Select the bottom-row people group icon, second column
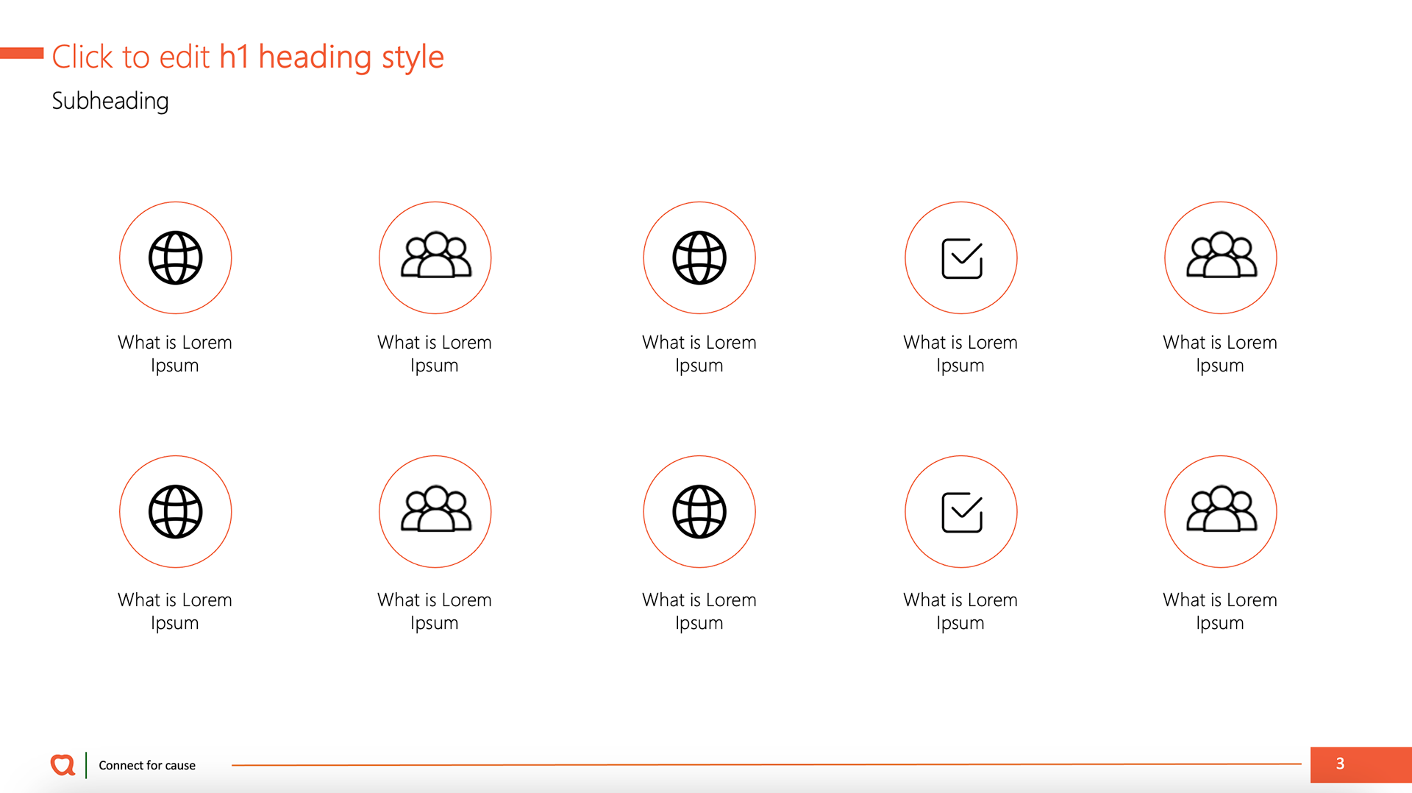 point(435,509)
